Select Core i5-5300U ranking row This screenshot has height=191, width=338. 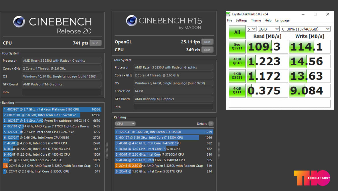point(52,171)
